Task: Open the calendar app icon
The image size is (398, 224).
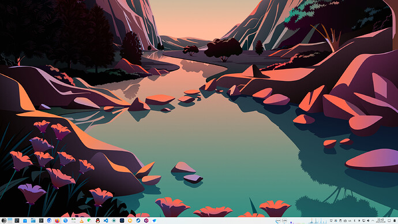Action: click(74, 221)
